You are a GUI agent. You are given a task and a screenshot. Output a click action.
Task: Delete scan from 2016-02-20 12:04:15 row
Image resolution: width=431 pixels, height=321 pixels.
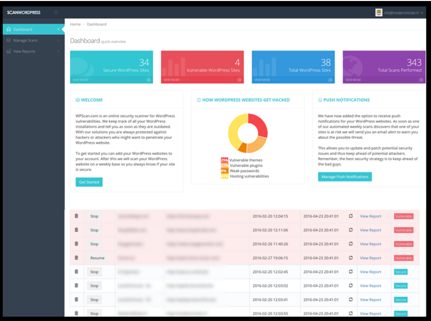pos(77,216)
